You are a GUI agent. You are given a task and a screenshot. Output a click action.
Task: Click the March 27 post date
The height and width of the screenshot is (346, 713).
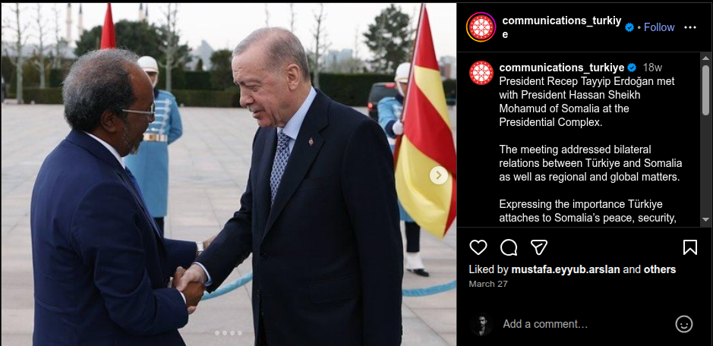point(488,284)
